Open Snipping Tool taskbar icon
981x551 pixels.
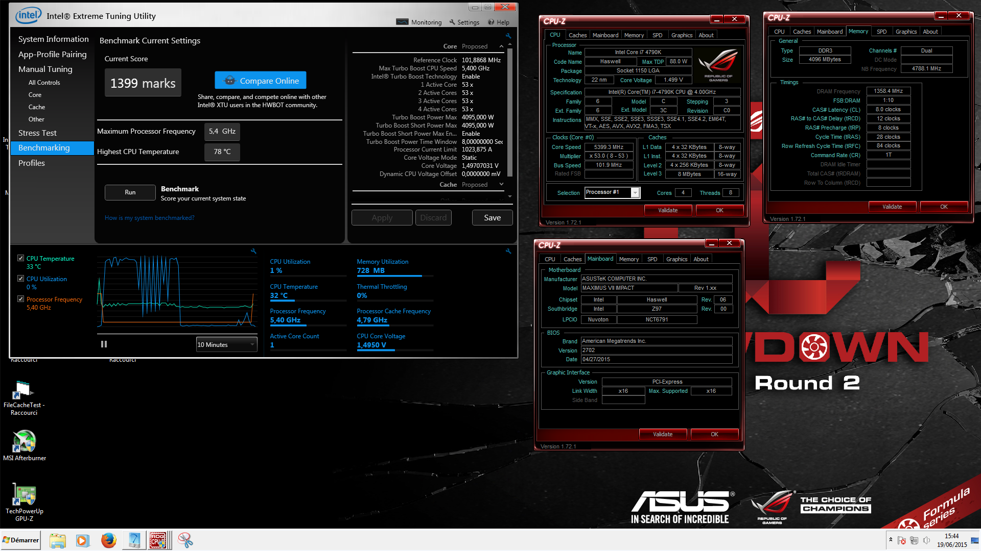coord(185,540)
